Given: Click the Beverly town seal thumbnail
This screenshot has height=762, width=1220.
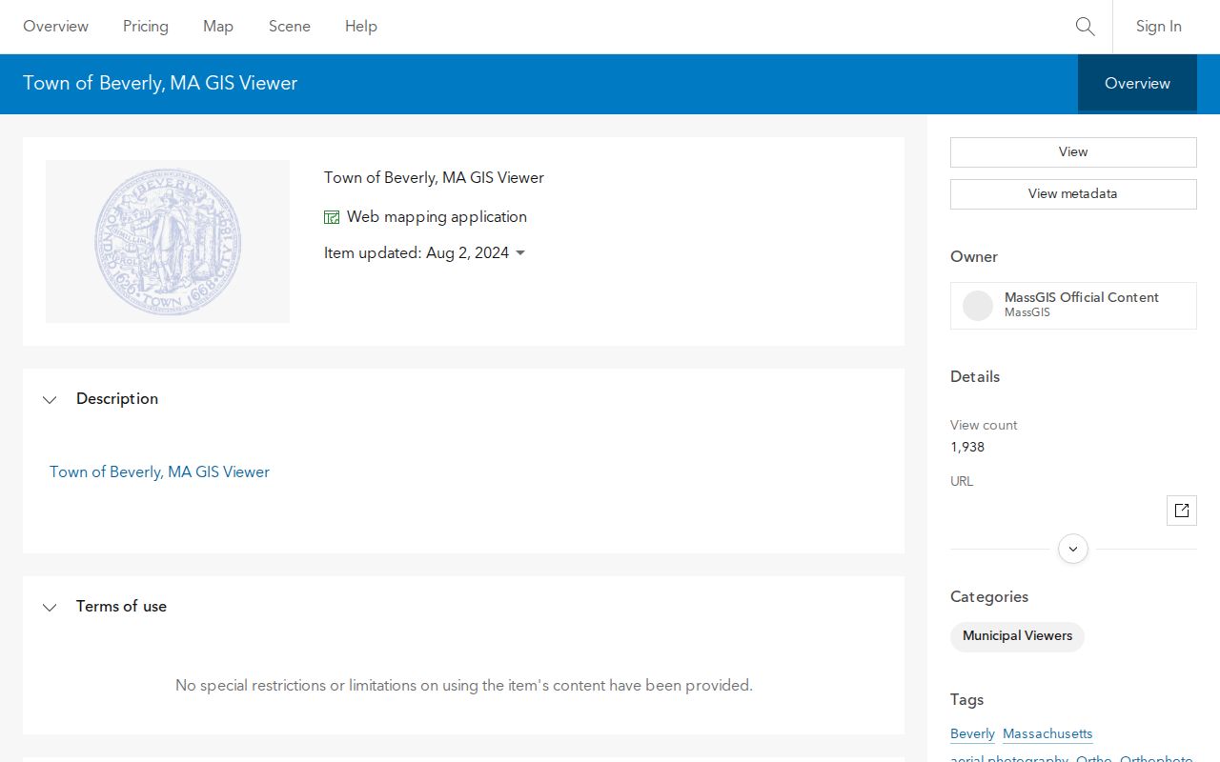Looking at the screenshot, I should [168, 242].
